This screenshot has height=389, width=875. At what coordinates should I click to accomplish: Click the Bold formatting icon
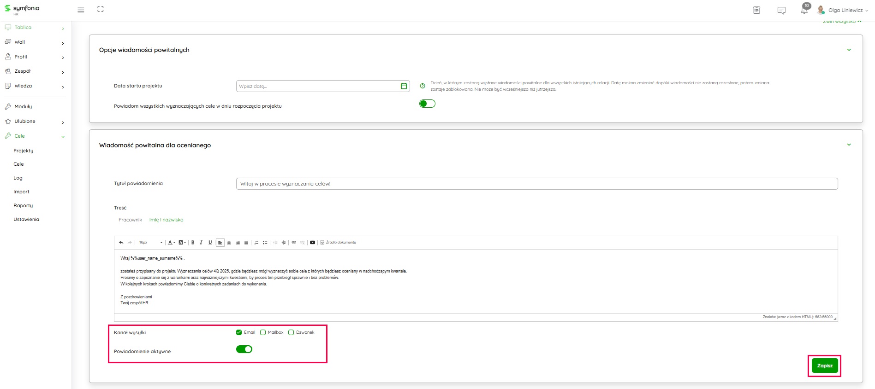(193, 243)
